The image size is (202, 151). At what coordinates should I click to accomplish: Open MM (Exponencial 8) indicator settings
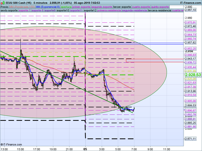[48, 7]
